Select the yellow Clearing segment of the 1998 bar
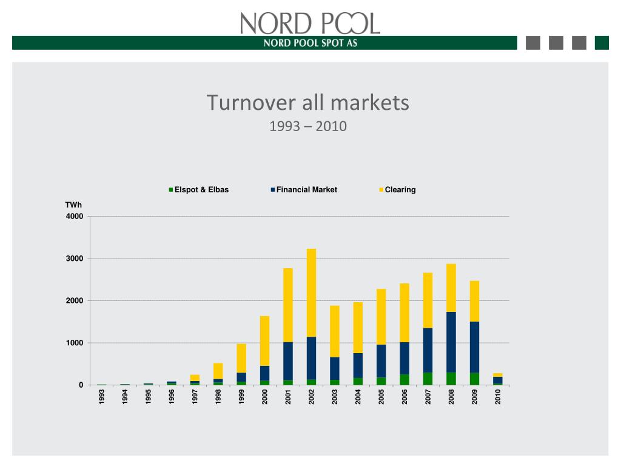 click(x=218, y=371)
